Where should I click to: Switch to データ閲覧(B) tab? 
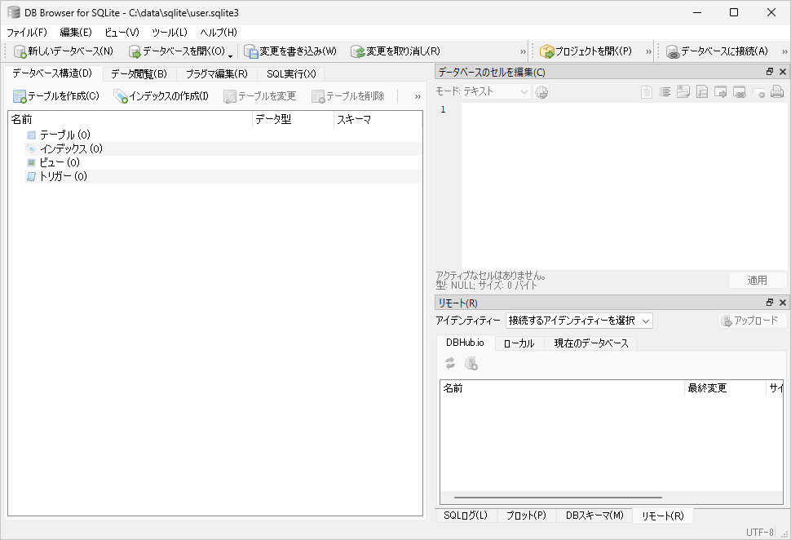pyautogui.click(x=139, y=74)
